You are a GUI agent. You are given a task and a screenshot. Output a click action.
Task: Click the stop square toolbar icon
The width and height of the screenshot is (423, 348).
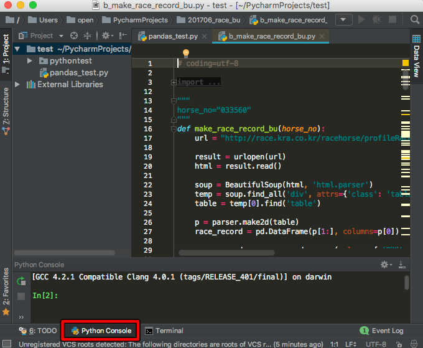(393, 20)
